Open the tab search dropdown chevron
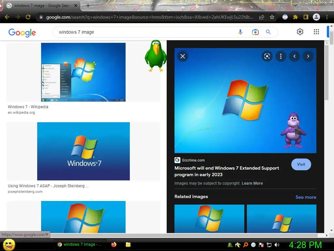This screenshot has width=334, height=251. pos(295,6)
